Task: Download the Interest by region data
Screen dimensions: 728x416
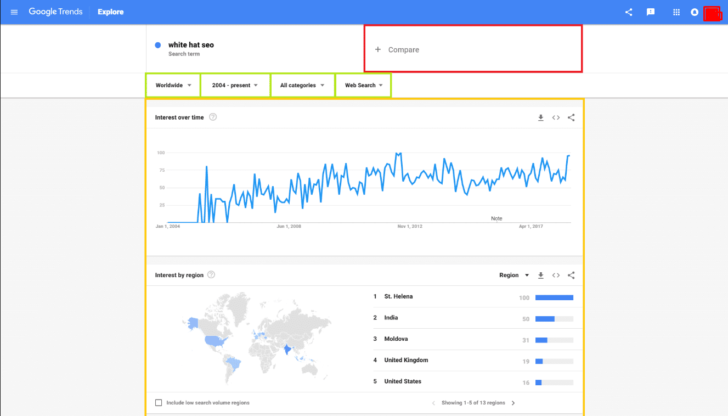Action: 540,276
